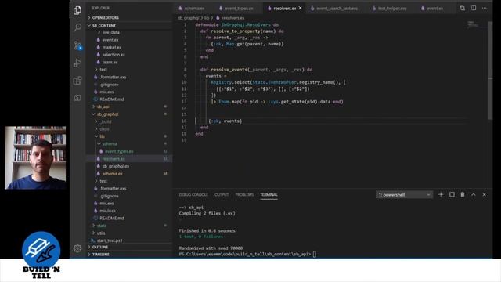Image resolution: width=501 pixels, height=282 pixels.
Task: Click the PowerShell icon beside start_test.ps1
Action: click(x=92, y=240)
